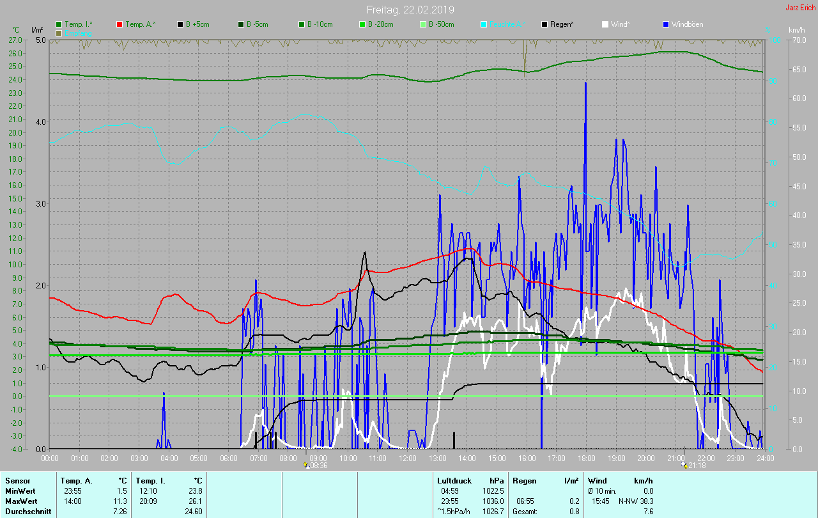Screen dimensions: 818x518
Task: Click the Temp. A.* legend label
Action: tap(141, 24)
